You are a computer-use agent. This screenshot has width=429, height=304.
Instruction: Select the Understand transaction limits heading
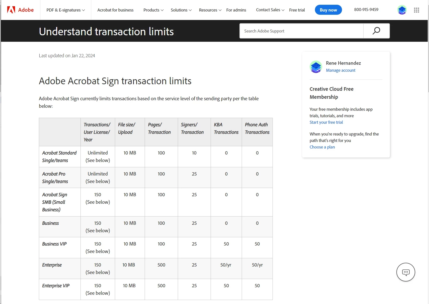tap(106, 31)
